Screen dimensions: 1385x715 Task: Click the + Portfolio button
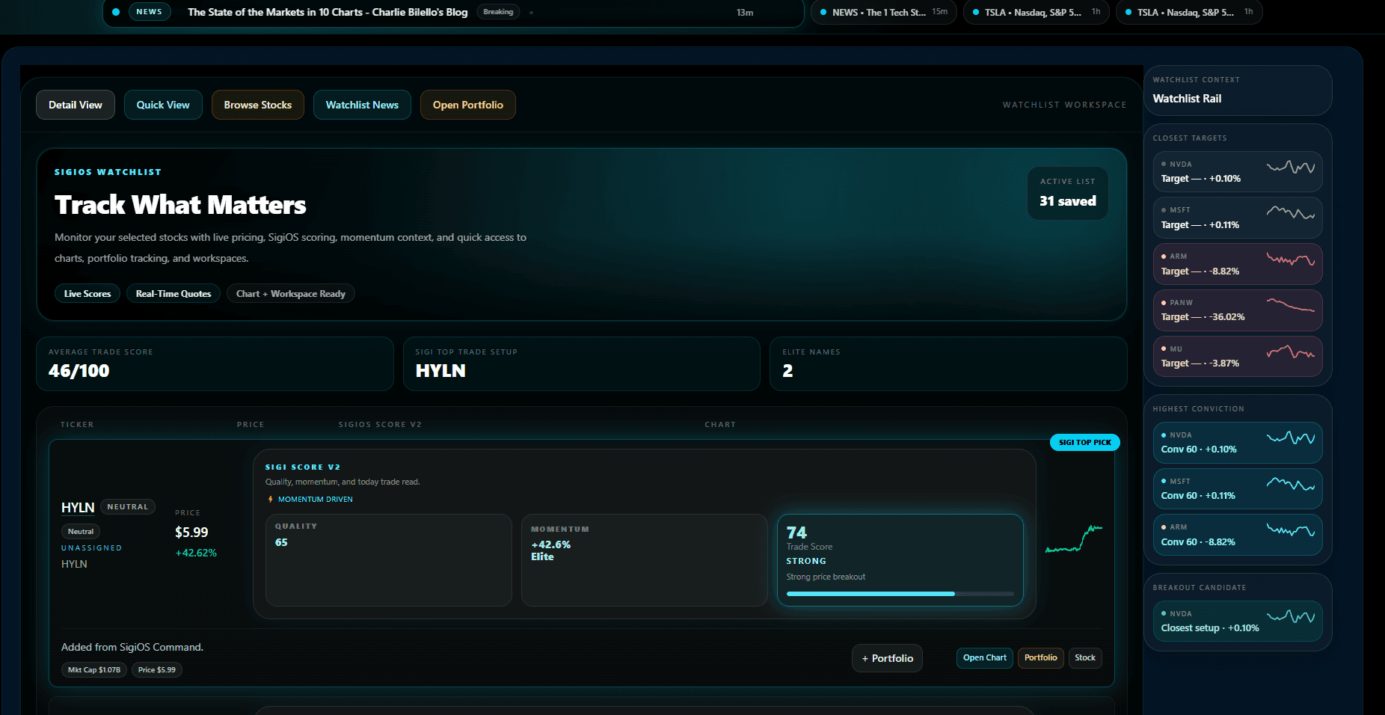tap(887, 658)
